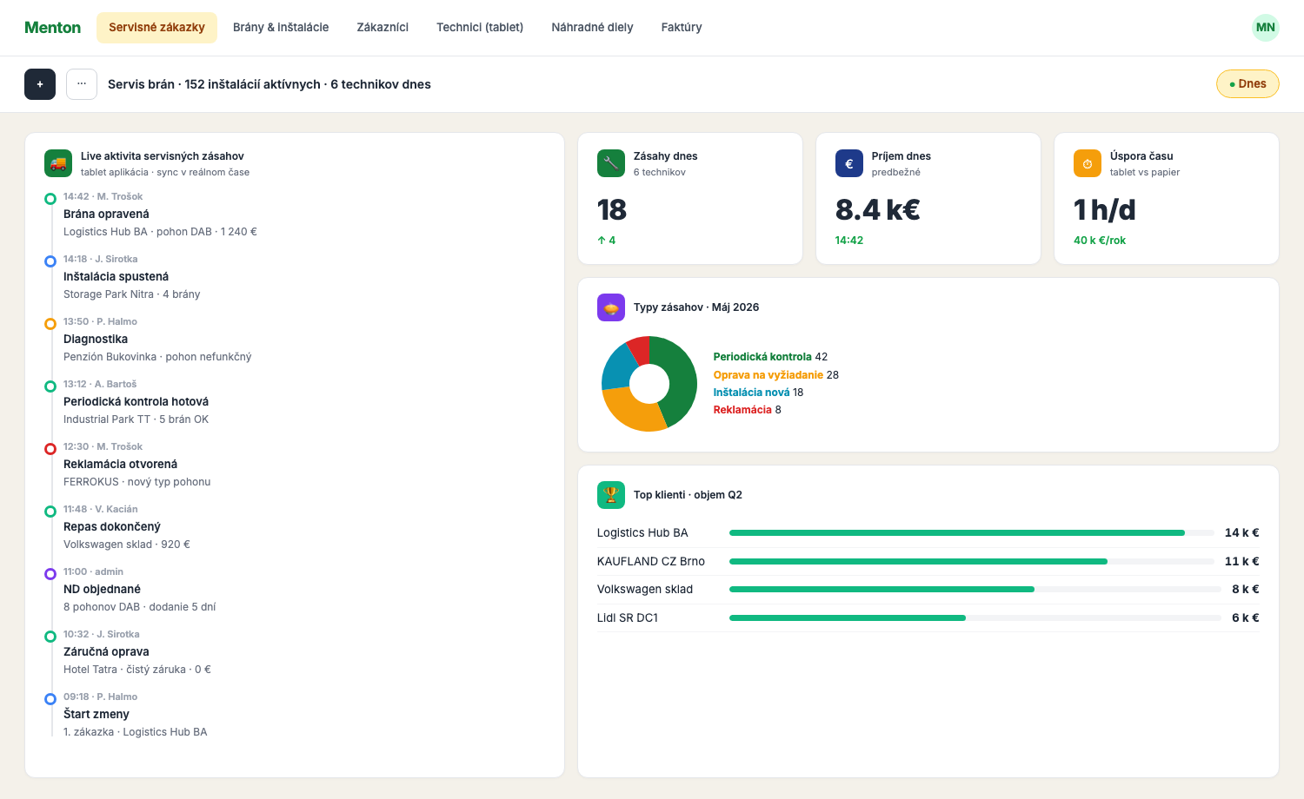Click the Lidl SR DC1 progress bar

click(x=975, y=618)
